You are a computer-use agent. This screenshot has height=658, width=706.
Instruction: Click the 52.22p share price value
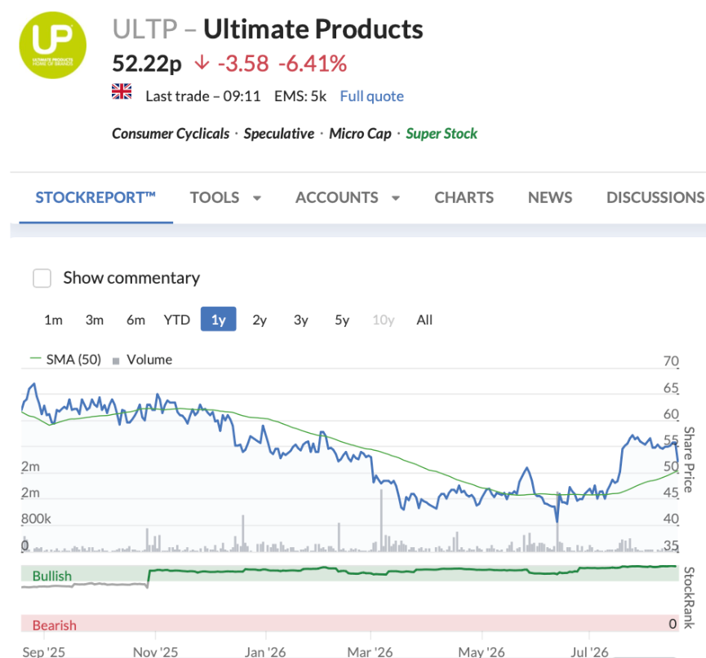pos(147,64)
